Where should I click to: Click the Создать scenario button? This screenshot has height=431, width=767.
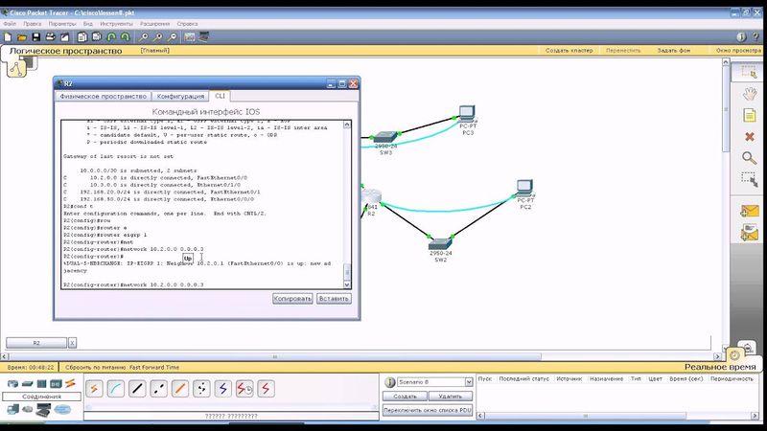(405, 397)
